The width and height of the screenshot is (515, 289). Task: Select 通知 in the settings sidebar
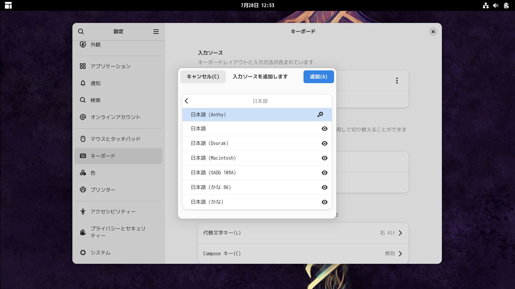[118, 83]
